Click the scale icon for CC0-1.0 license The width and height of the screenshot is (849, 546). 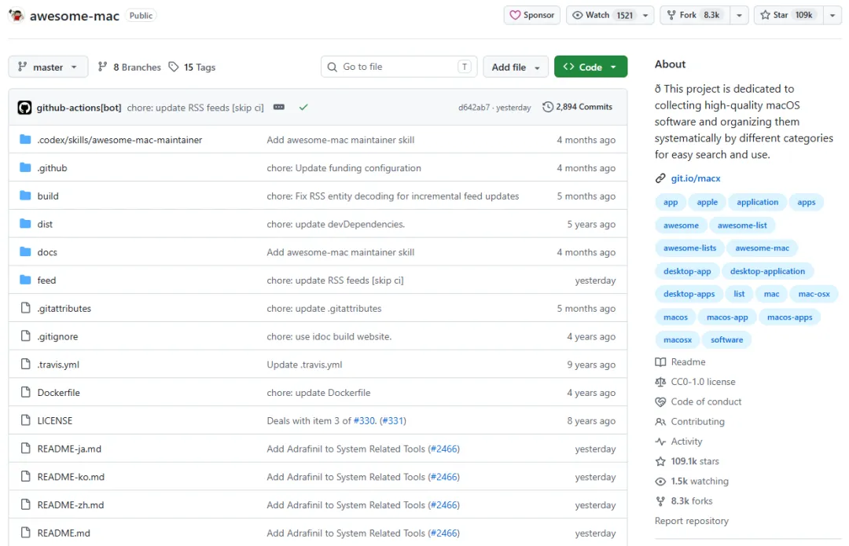[660, 382]
